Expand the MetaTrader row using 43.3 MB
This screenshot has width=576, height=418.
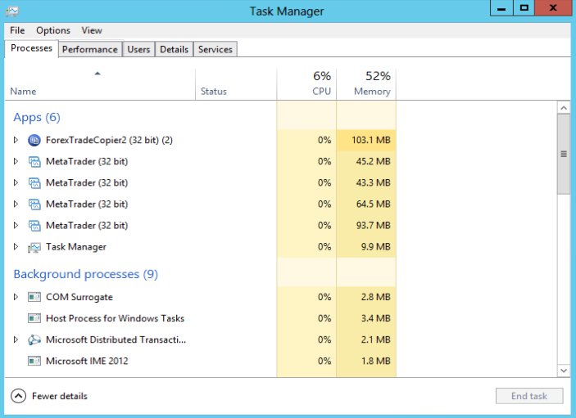click(x=16, y=182)
